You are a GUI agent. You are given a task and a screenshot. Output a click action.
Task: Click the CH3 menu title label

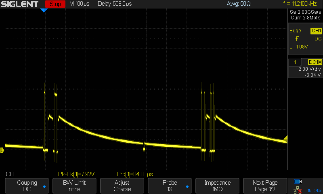pos(11,174)
